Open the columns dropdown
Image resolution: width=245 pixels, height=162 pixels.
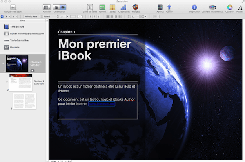[x=144, y=16]
